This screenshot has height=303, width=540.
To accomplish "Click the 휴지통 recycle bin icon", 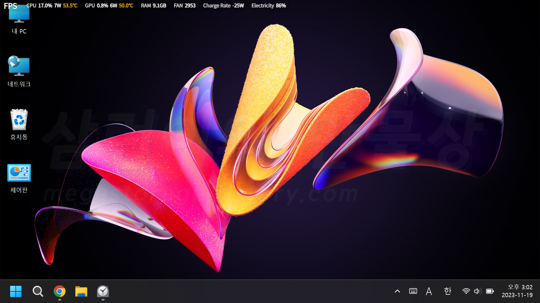I will (x=19, y=124).
